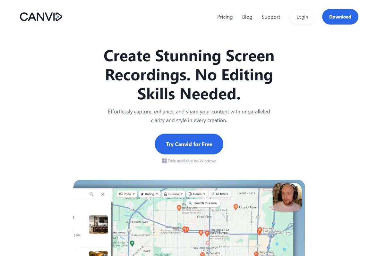The image size is (385, 256).
Task: Click the 'Create Stunning Screen Recordings' heading
Action: click(189, 75)
